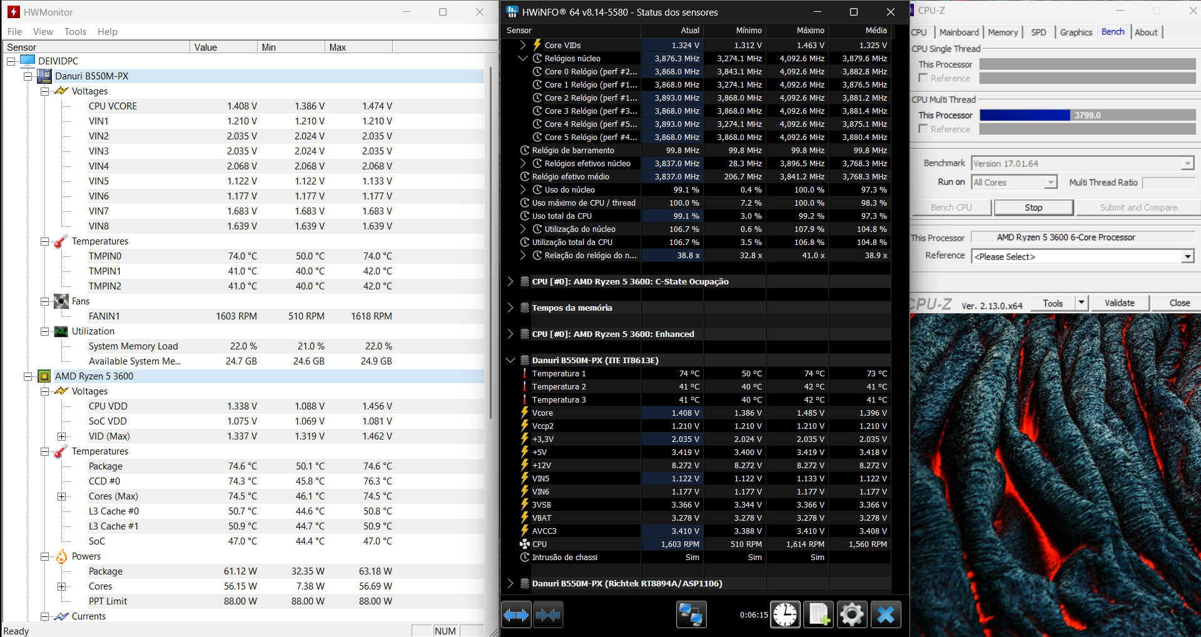Click the Intrusão de chassi icon
The height and width of the screenshot is (637, 1201).
[525, 557]
